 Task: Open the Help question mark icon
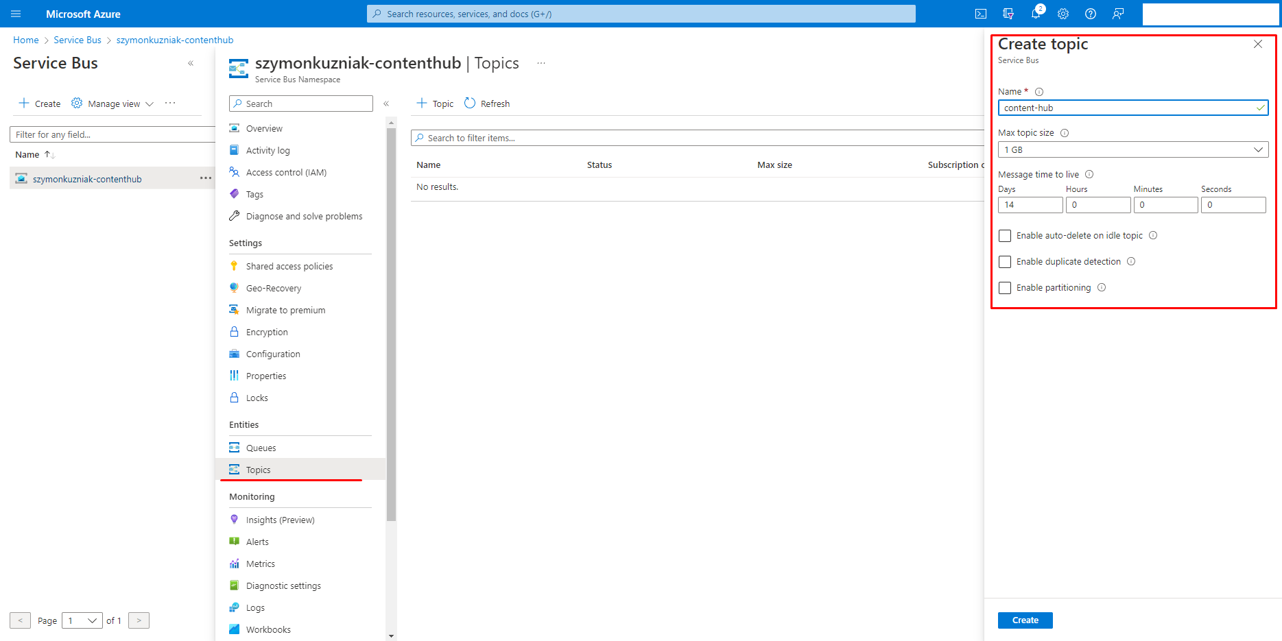[x=1091, y=14]
